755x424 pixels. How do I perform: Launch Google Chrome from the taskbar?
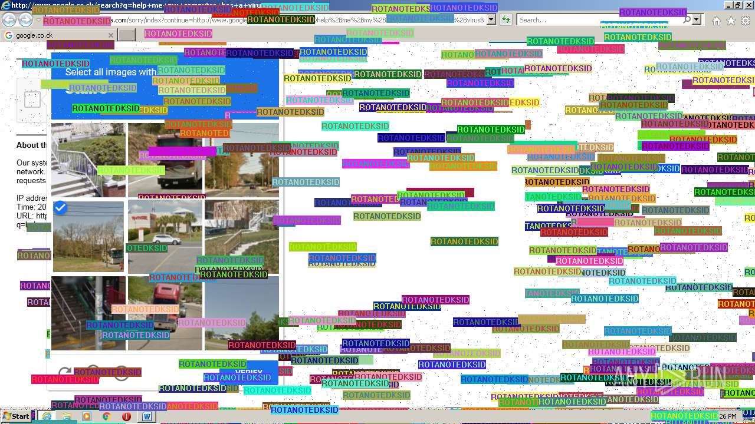pos(107,416)
